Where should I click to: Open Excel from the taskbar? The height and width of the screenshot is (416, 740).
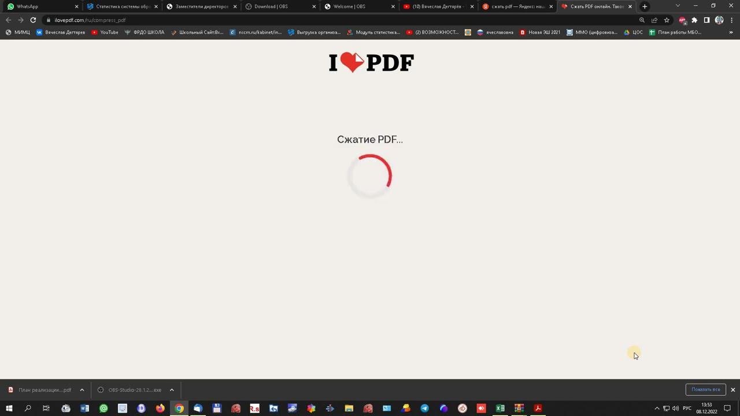pos(500,408)
